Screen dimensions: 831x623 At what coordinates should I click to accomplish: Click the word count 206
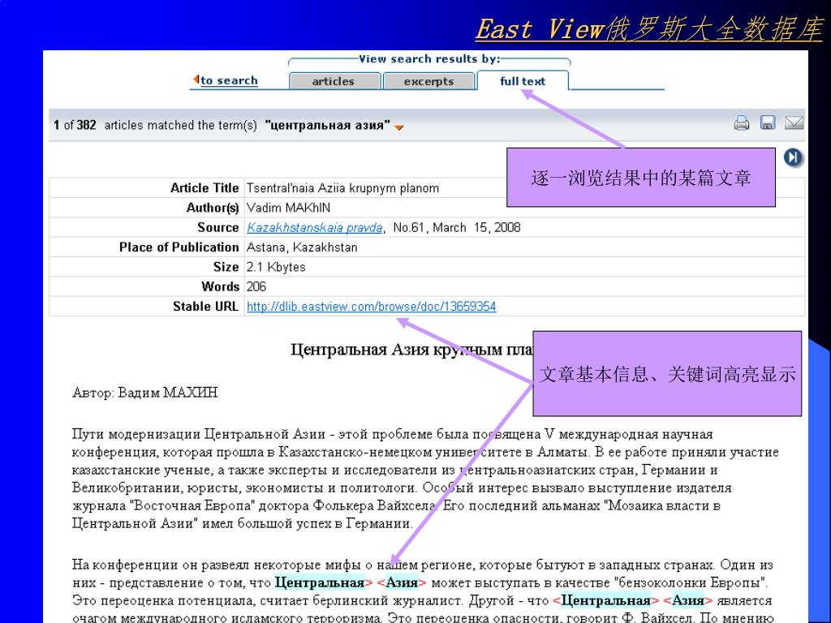pyautogui.click(x=256, y=286)
